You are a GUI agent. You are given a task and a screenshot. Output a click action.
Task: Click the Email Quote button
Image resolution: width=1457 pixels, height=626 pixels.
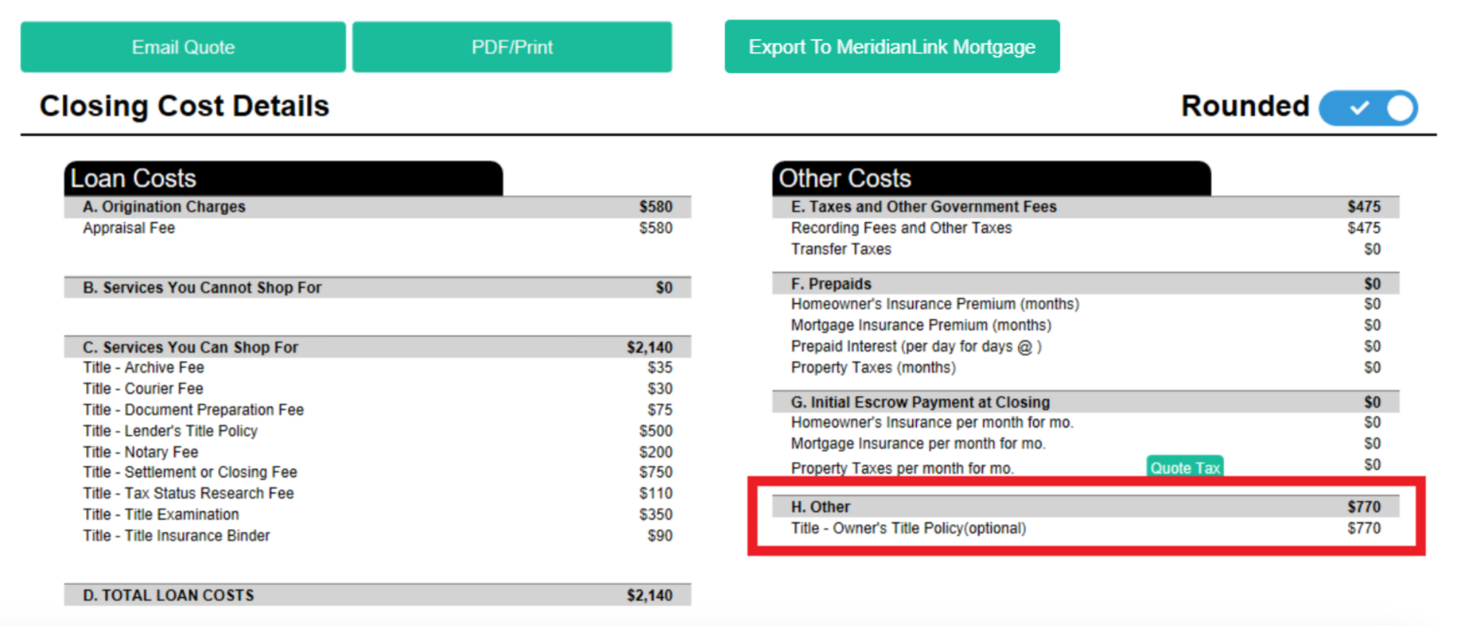pos(183,47)
